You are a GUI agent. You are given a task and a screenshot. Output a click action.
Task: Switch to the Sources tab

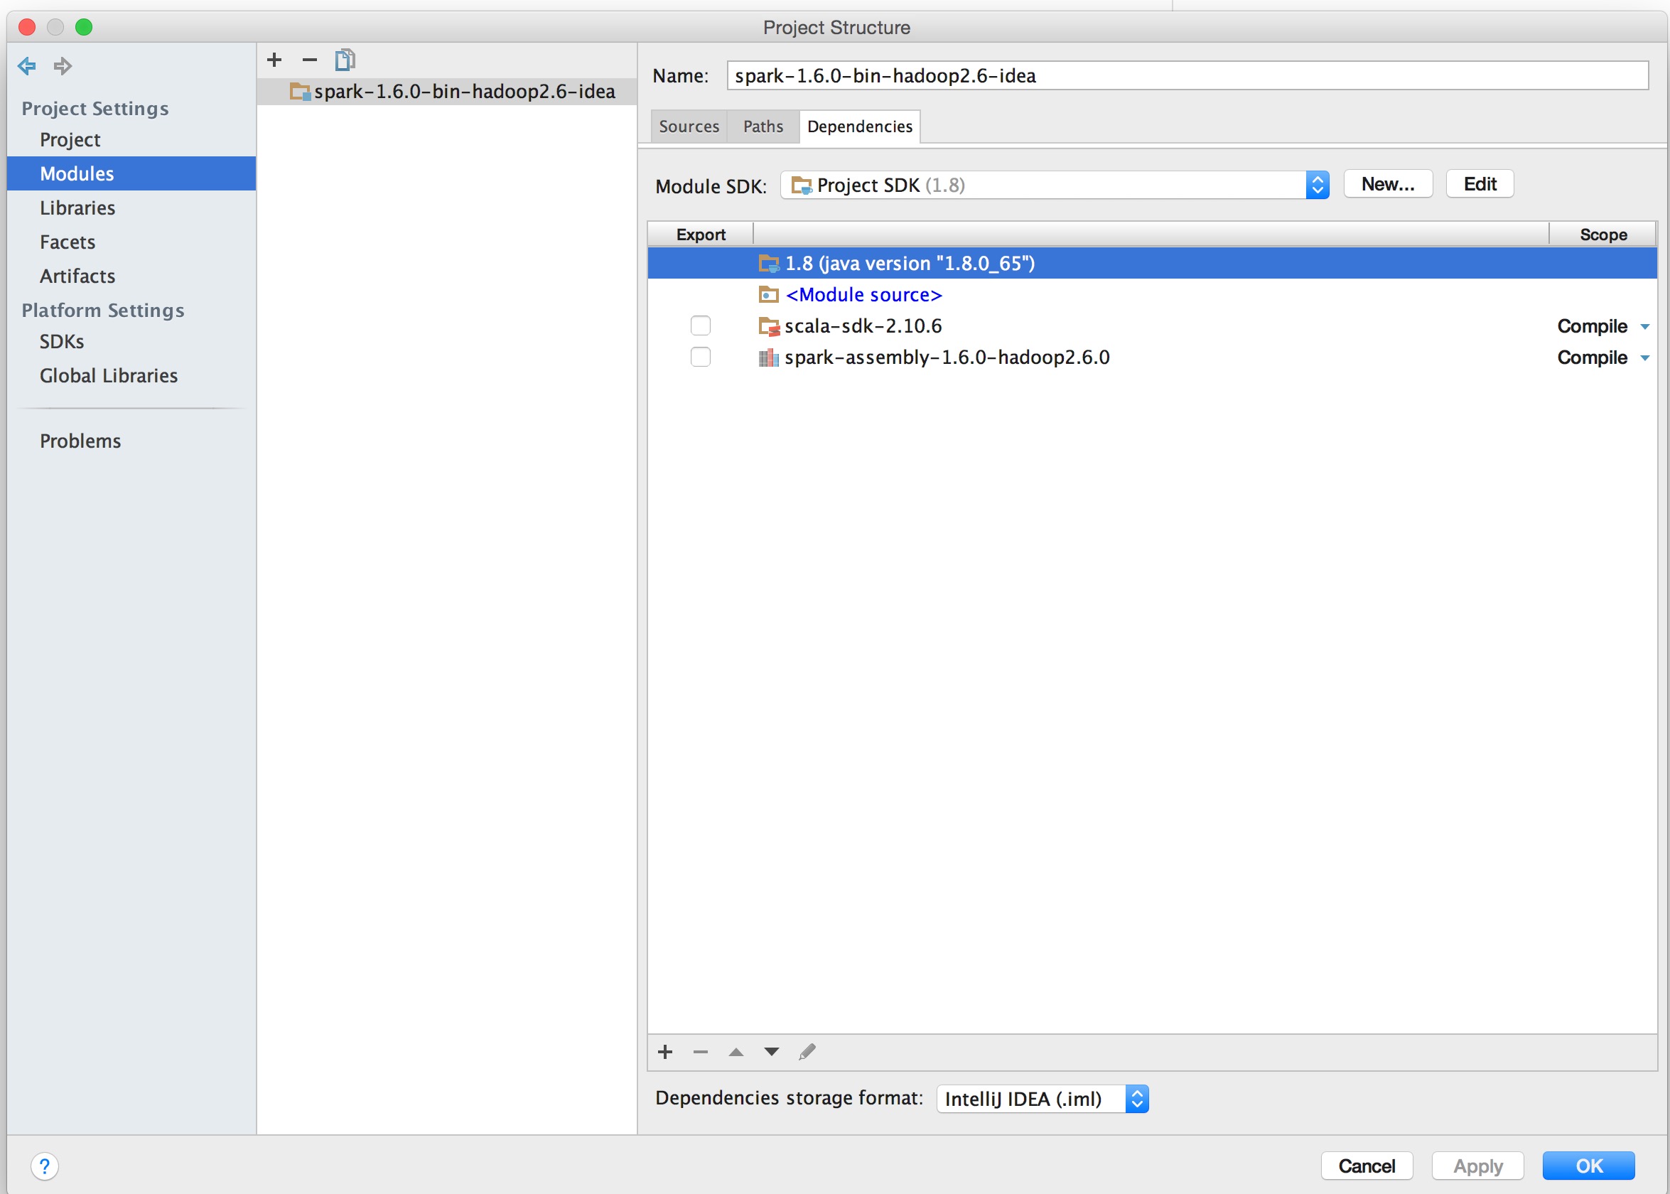coord(689,127)
